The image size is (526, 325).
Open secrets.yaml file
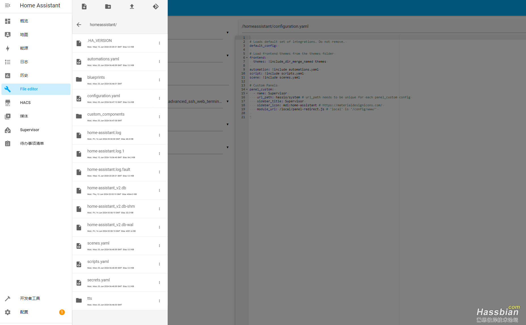120,282
